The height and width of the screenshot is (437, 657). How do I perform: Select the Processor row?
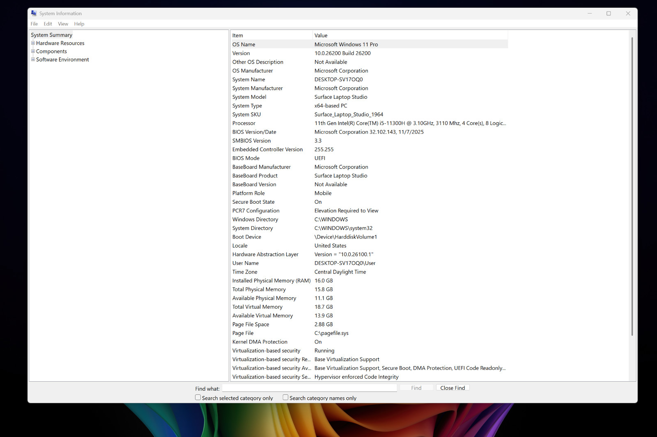369,123
